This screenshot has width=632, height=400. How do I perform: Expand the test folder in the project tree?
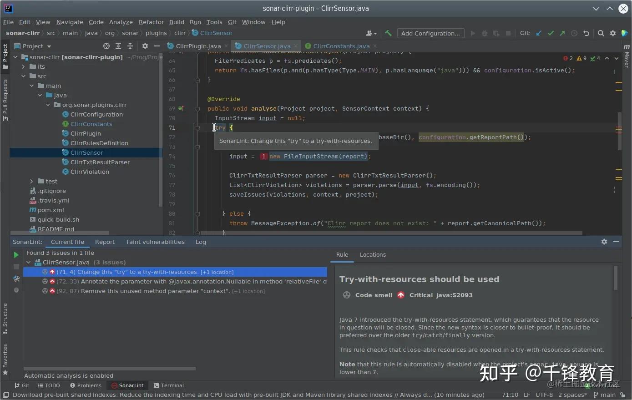tap(31, 181)
